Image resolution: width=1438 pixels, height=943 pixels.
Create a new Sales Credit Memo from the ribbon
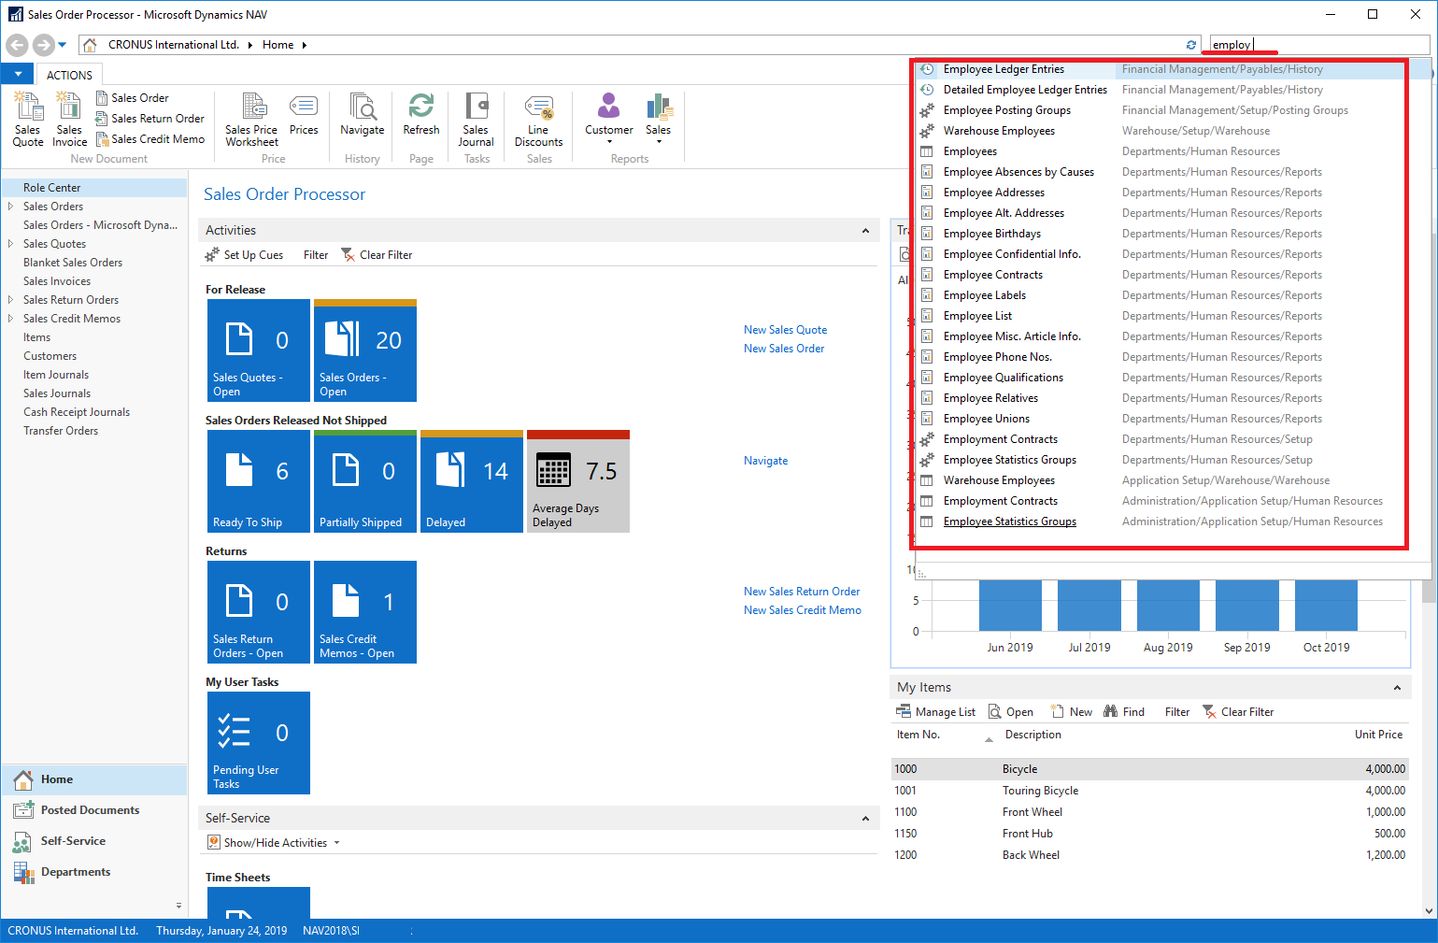[149, 139]
